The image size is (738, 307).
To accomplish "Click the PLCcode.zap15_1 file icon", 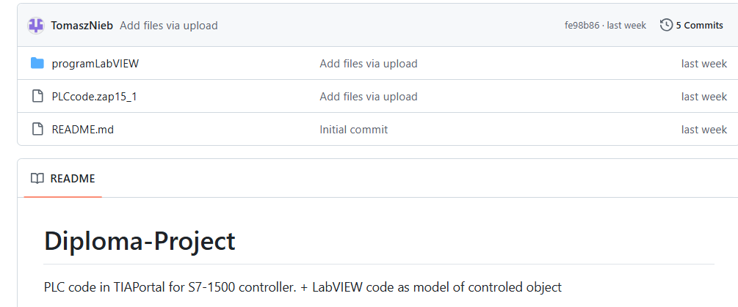I will 37,97.
